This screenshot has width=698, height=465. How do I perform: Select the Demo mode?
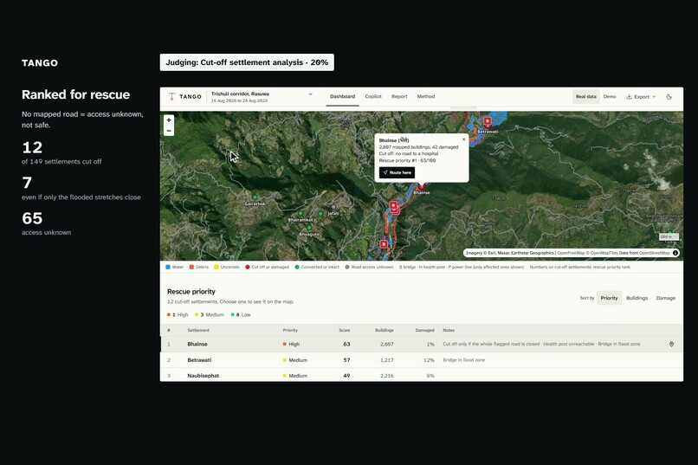(x=610, y=97)
